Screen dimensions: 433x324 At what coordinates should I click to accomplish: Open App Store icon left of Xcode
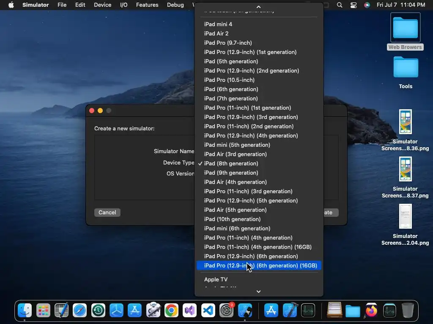click(271, 310)
